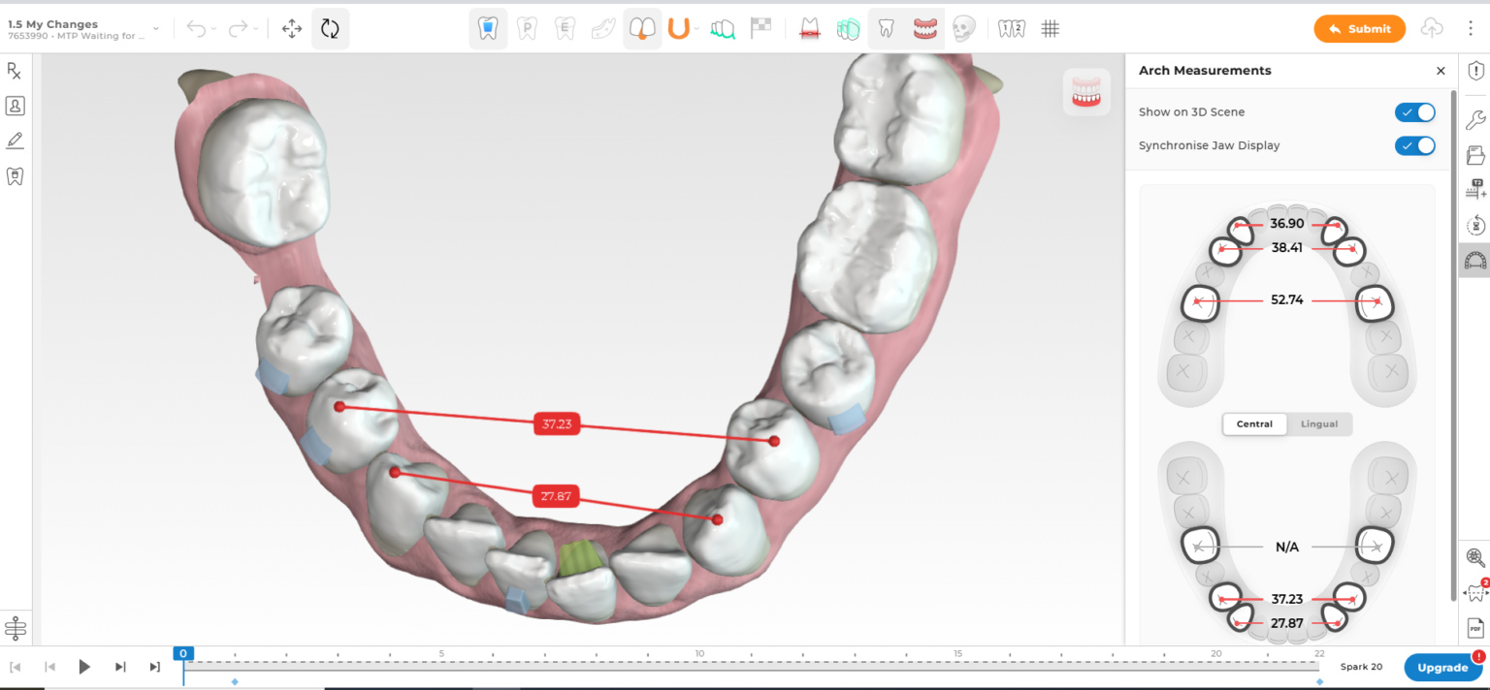Toggle the jaw display button in 3D view
Viewport: 1490px width, 690px height.
pos(1086,92)
